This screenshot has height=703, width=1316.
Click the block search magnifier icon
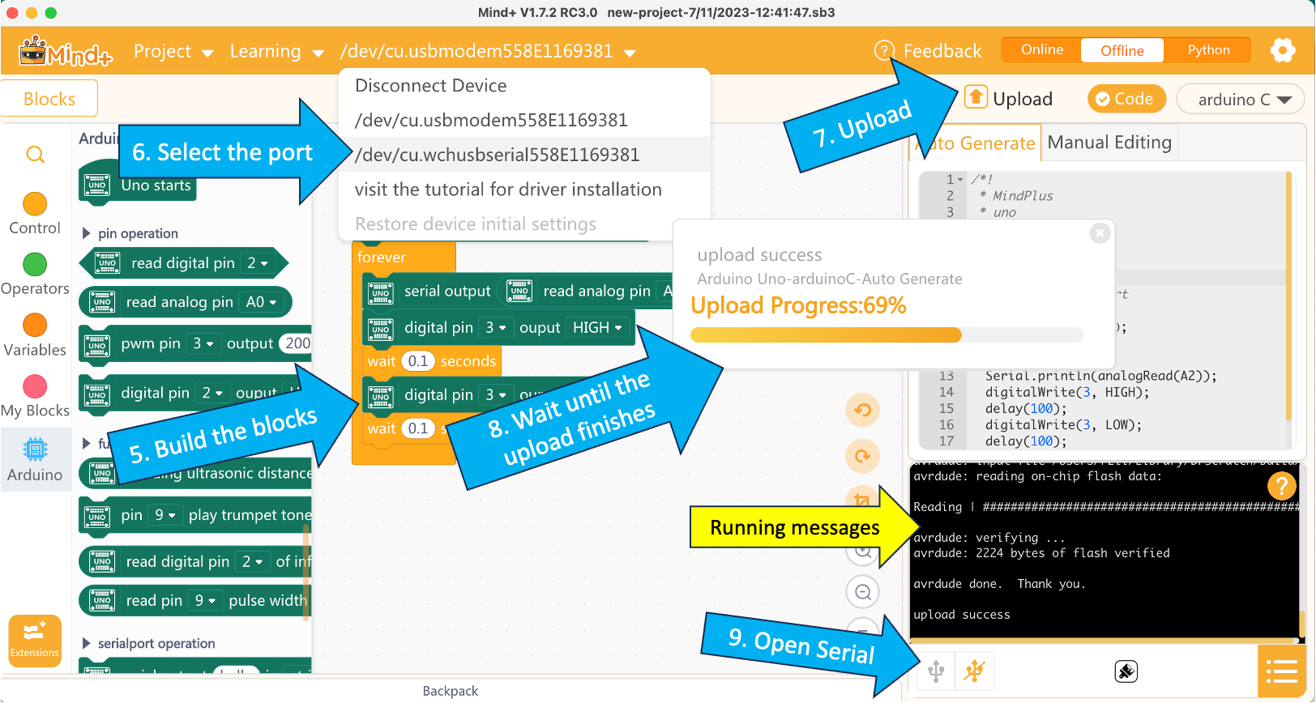tap(36, 155)
